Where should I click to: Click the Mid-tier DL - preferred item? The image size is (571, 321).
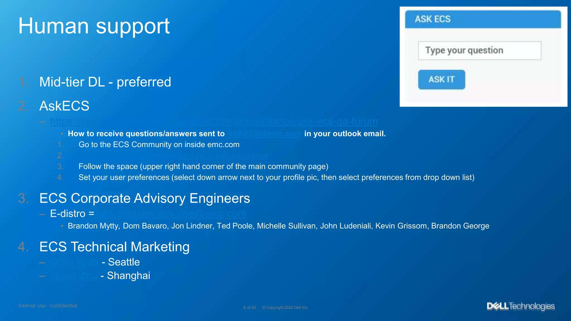pyautogui.click(x=105, y=82)
